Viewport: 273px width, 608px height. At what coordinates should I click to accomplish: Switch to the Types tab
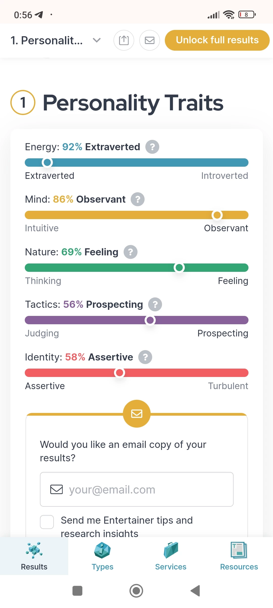click(102, 556)
